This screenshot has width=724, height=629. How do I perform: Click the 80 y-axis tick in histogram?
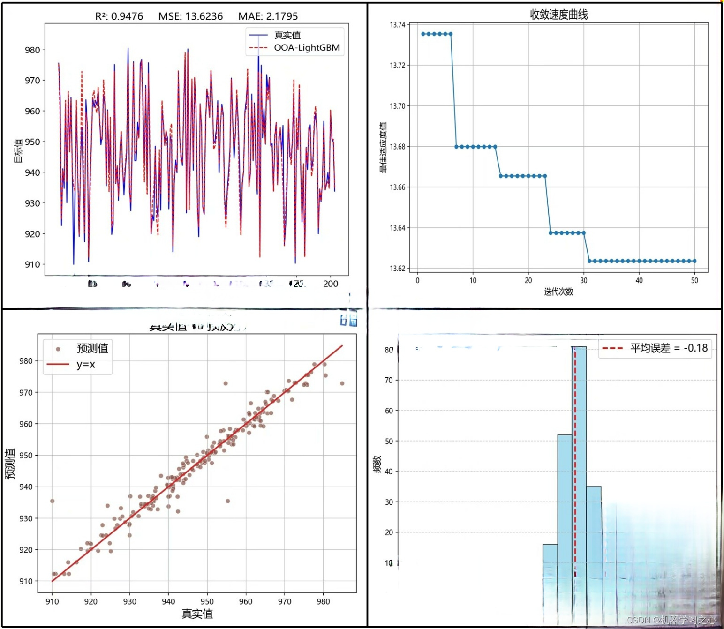tap(389, 350)
